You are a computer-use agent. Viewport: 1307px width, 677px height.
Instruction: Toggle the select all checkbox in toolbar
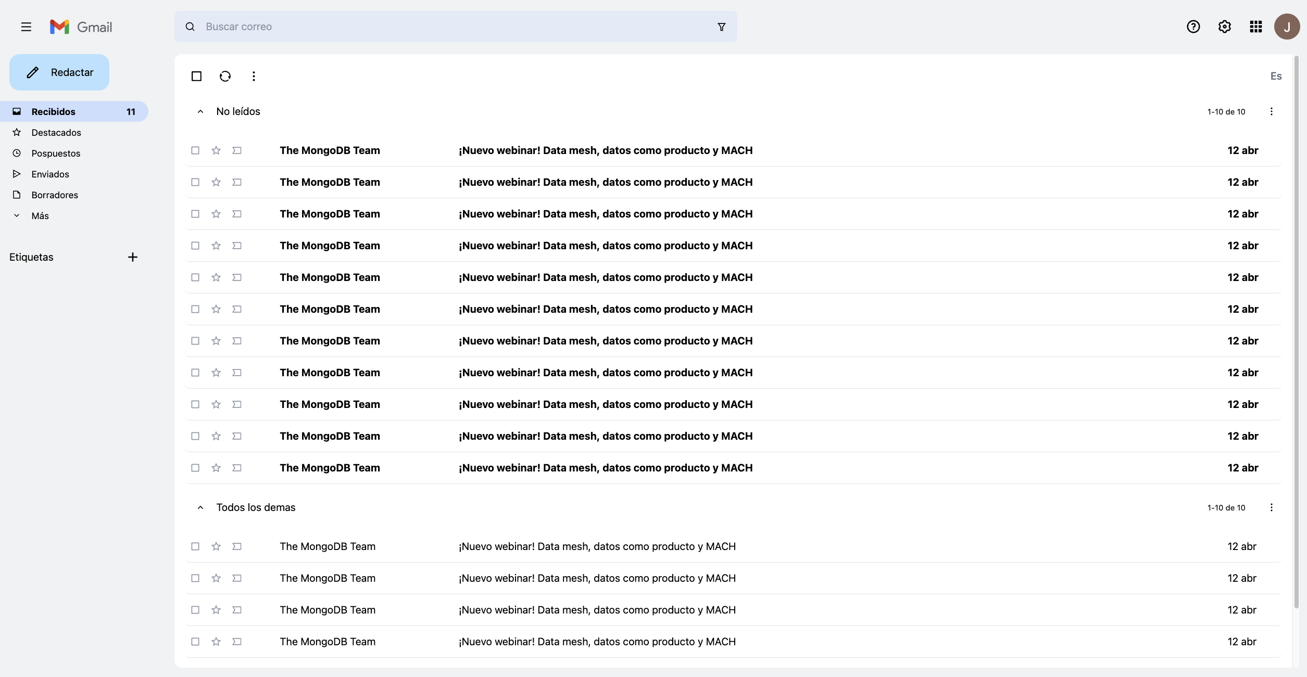[x=196, y=76]
